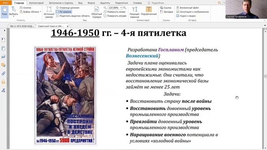
Task: Toggle По ширине fit-width view
Action: pos(64,12)
